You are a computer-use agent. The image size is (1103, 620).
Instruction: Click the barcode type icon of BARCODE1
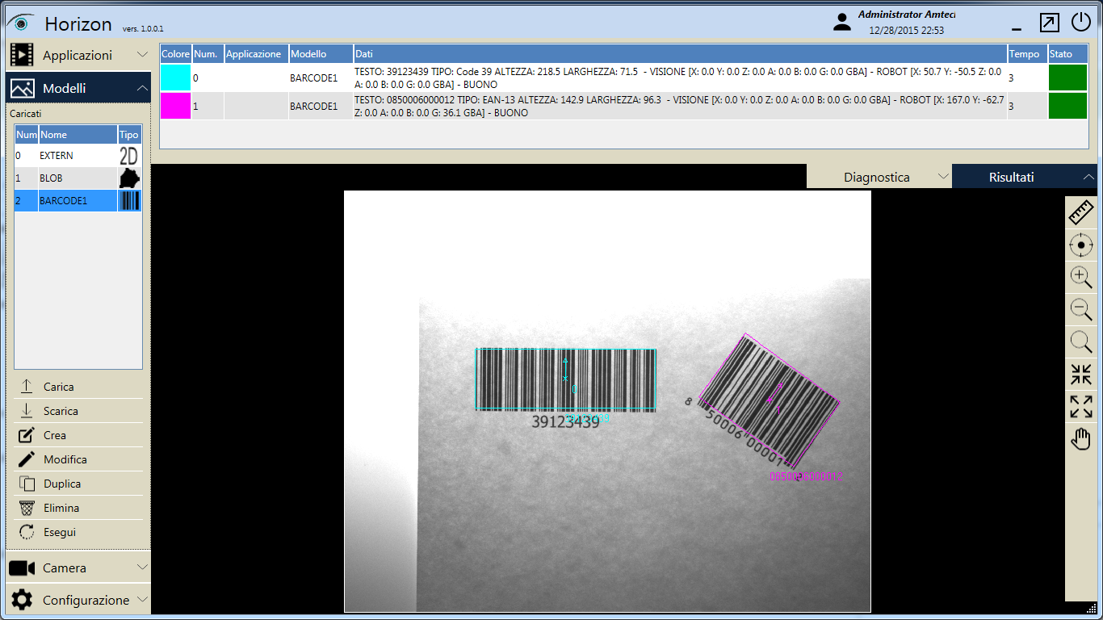click(129, 201)
